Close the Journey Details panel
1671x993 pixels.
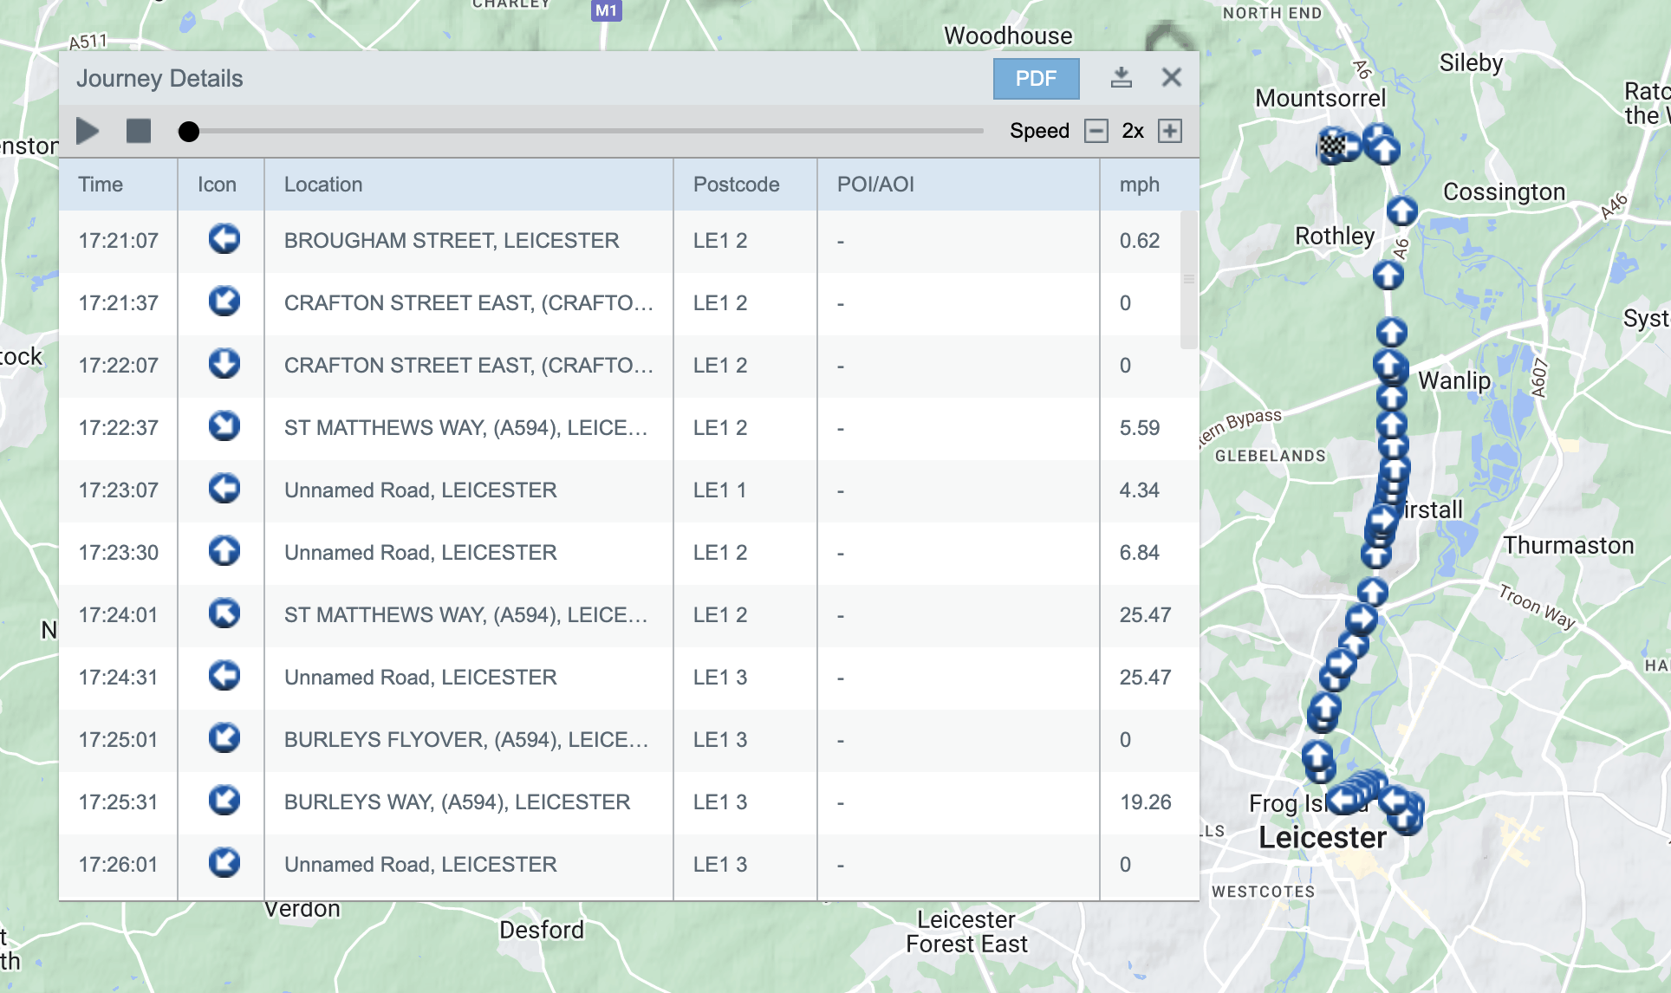(x=1171, y=78)
